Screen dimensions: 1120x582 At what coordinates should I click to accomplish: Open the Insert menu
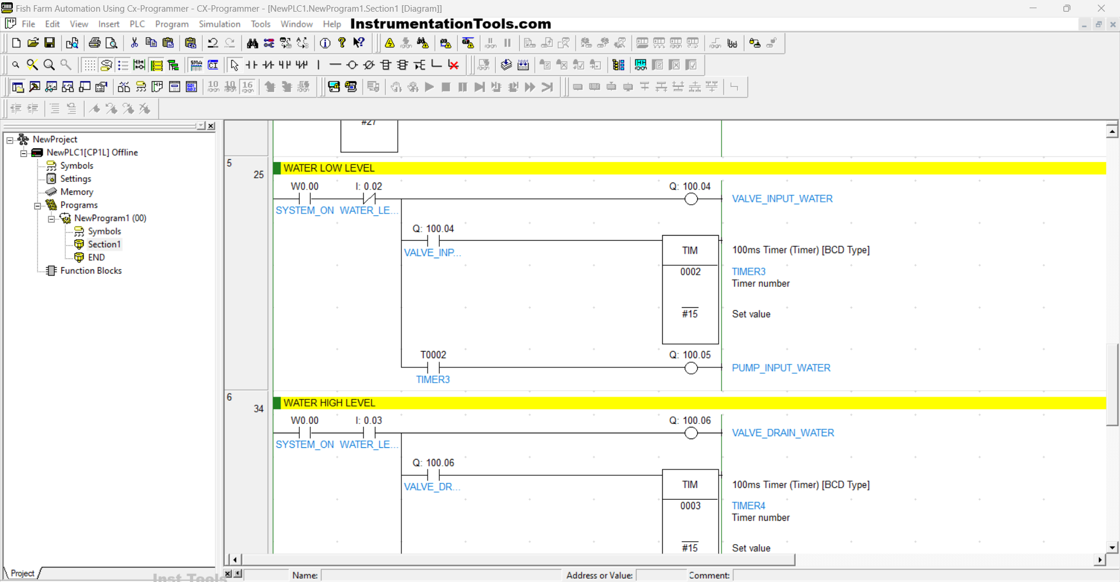[109, 24]
